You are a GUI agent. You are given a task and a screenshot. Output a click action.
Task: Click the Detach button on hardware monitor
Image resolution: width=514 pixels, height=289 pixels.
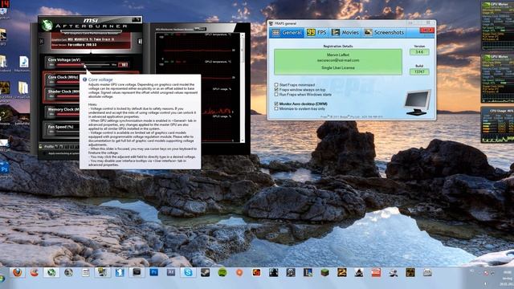click(200, 29)
